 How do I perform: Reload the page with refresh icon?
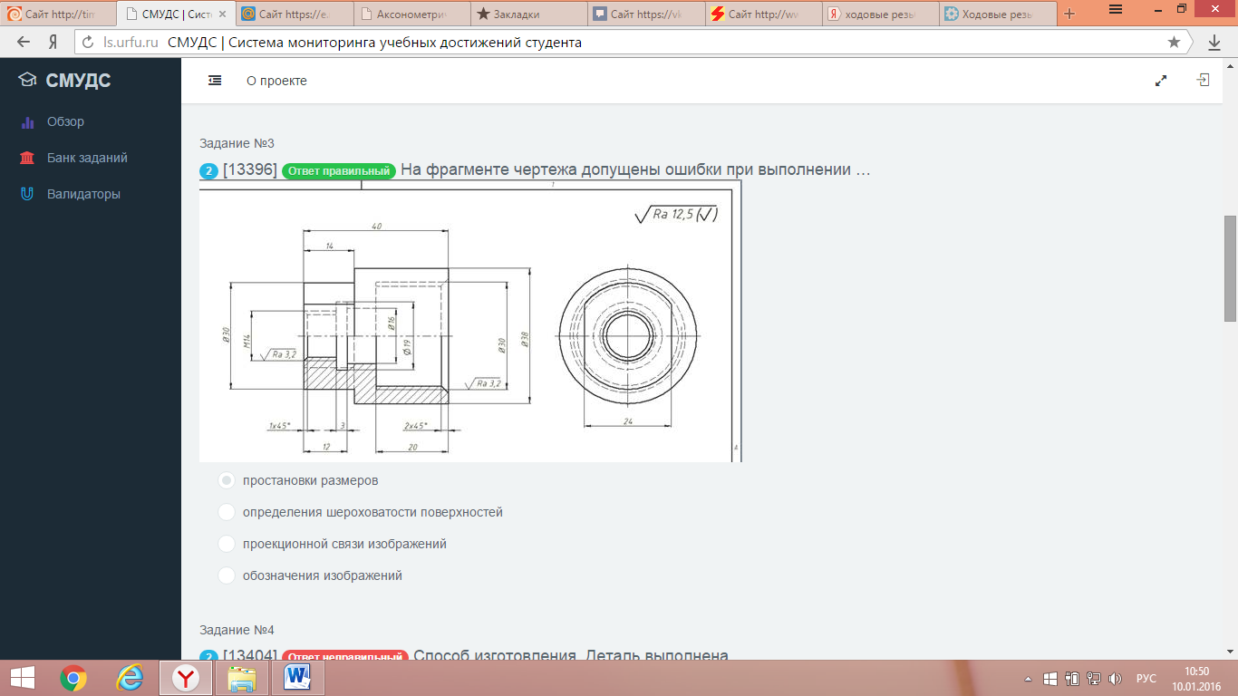point(88,42)
